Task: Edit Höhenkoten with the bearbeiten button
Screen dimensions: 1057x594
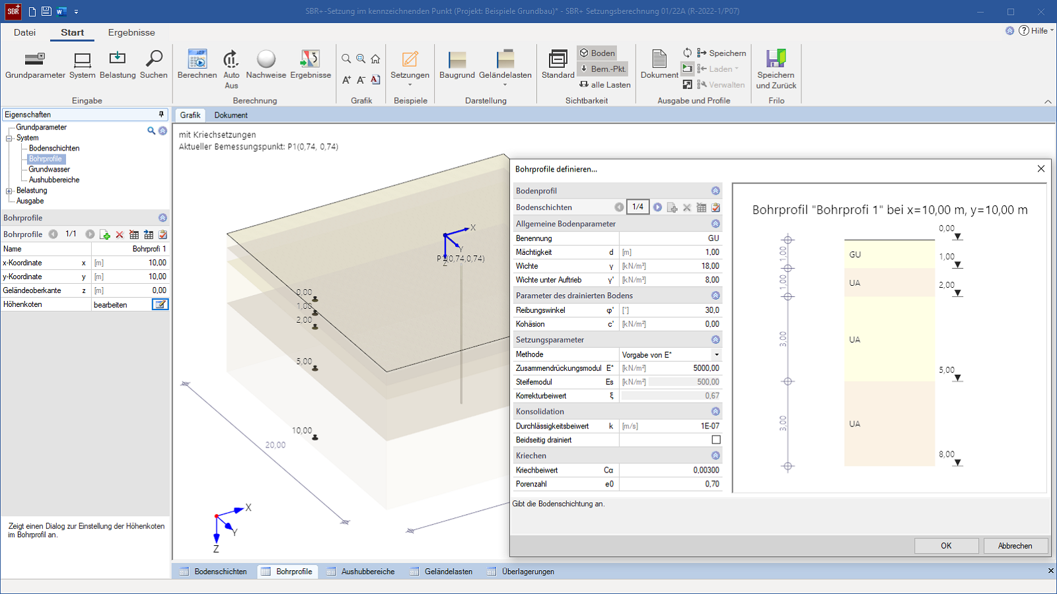Action: click(161, 304)
